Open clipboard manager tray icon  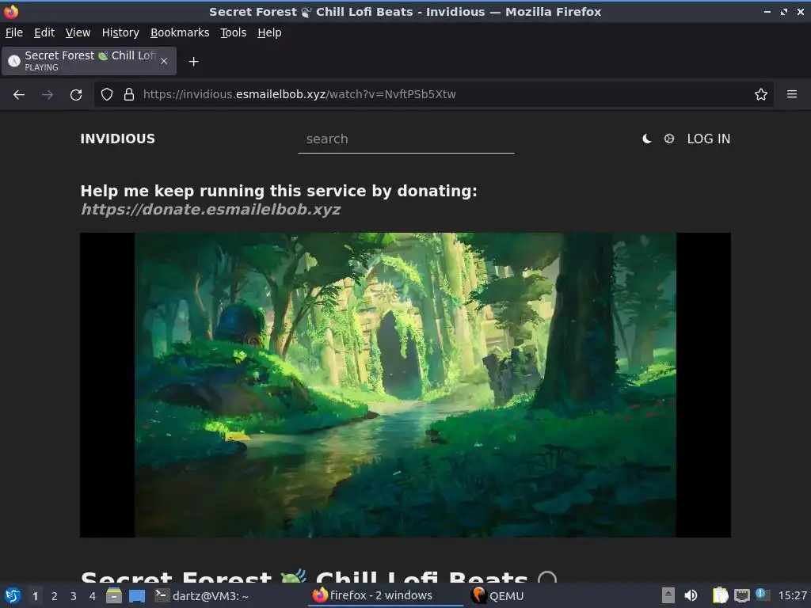(720, 595)
